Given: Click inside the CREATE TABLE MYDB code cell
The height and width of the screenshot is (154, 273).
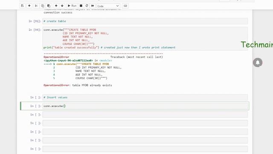Looking at the screenshot, I should point(145,38).
